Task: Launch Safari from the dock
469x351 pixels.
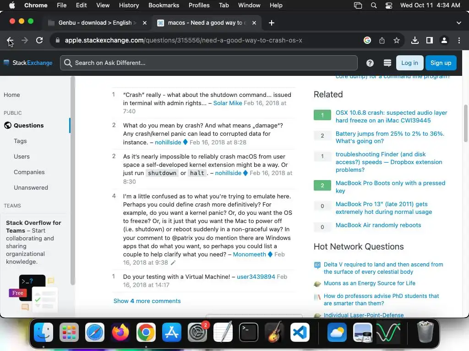Action: (95, 332)
